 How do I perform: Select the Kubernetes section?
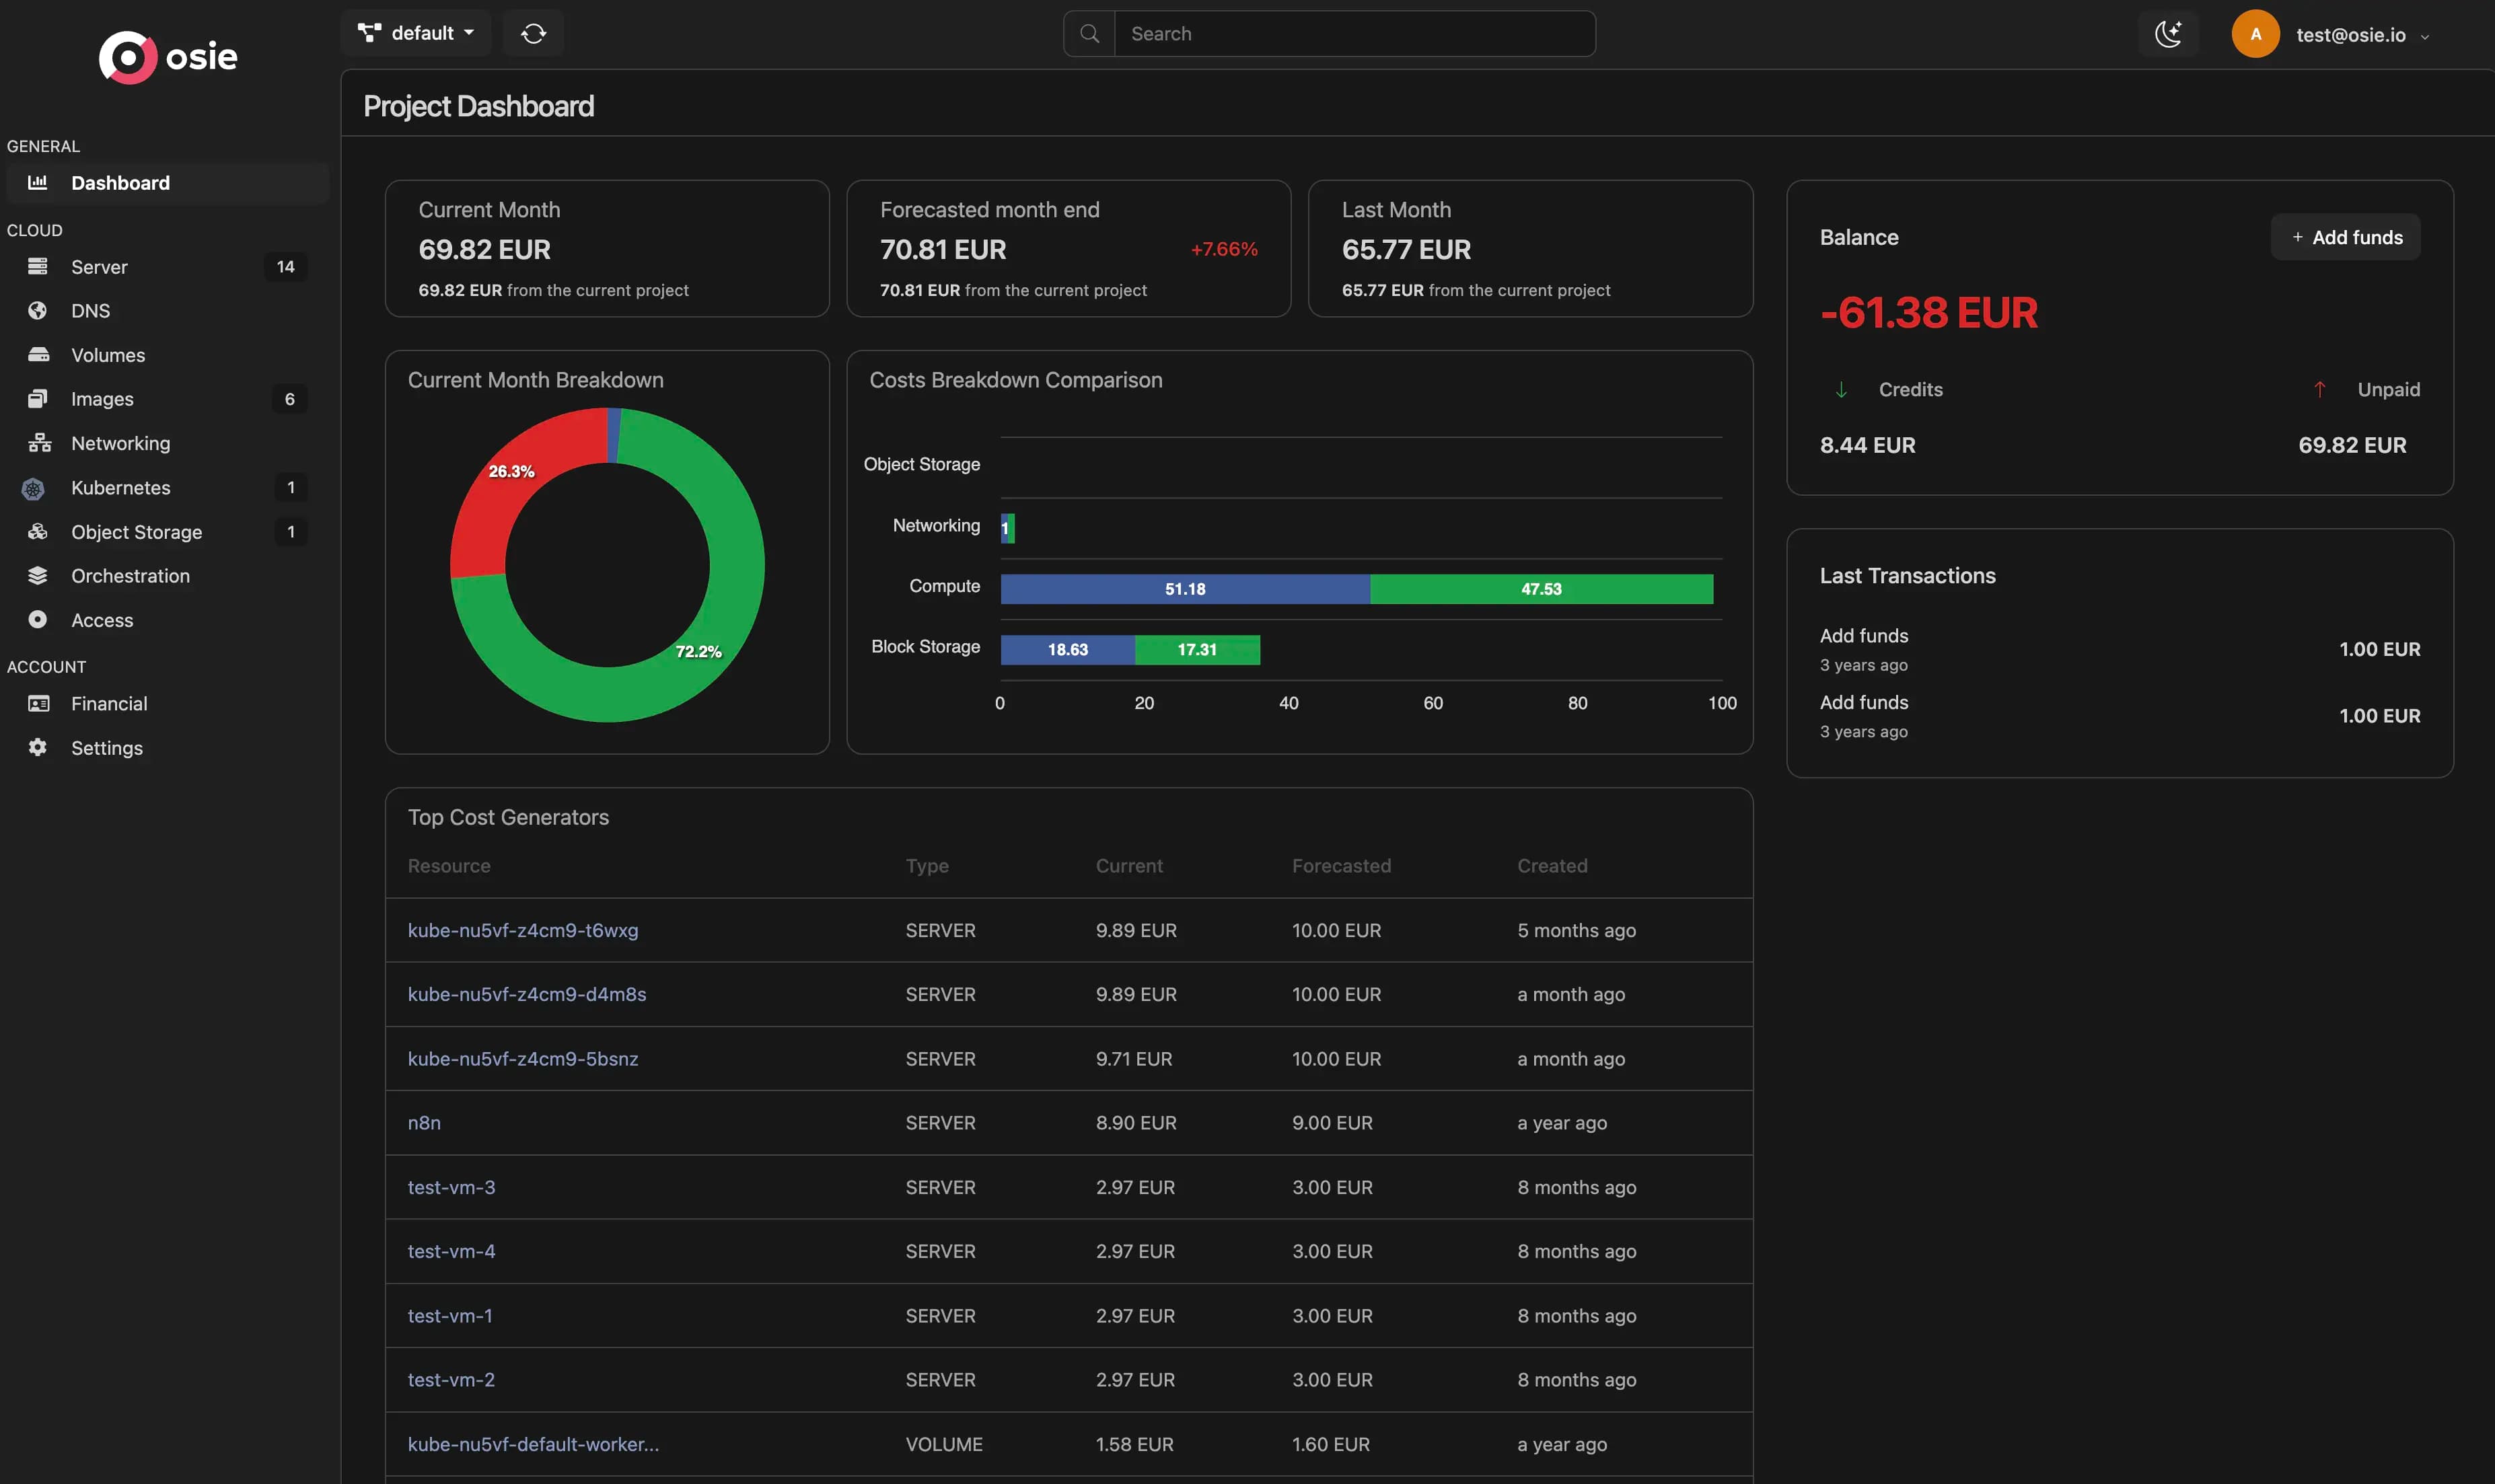(120, 487)
